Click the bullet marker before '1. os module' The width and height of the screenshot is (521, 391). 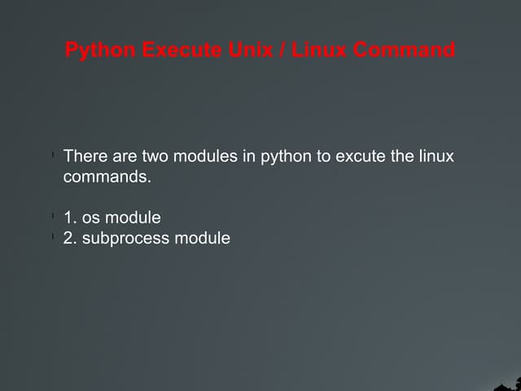(51, 217)
